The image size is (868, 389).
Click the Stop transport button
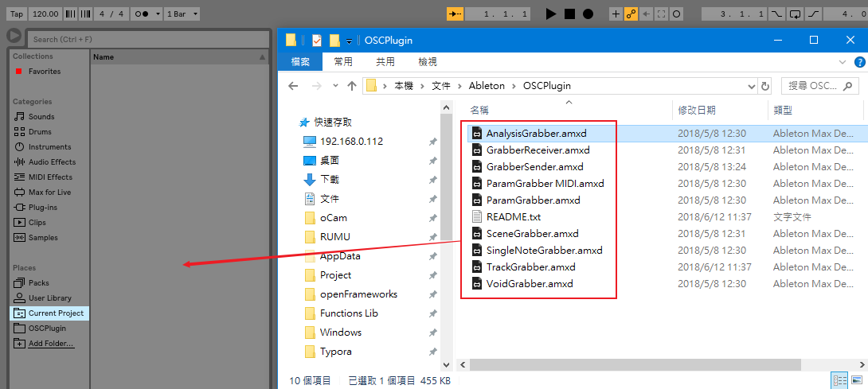click(x=569, y=14)
